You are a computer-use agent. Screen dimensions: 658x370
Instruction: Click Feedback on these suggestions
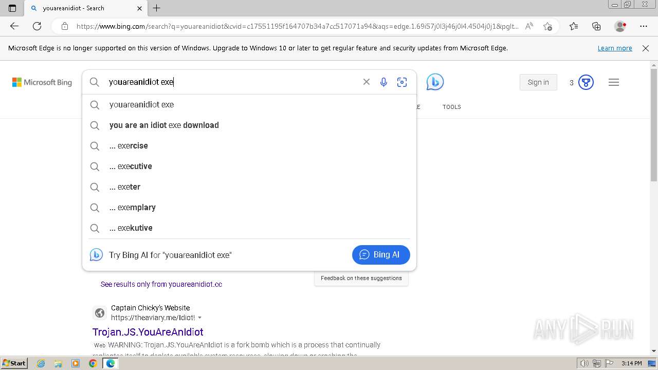point(361,278)
